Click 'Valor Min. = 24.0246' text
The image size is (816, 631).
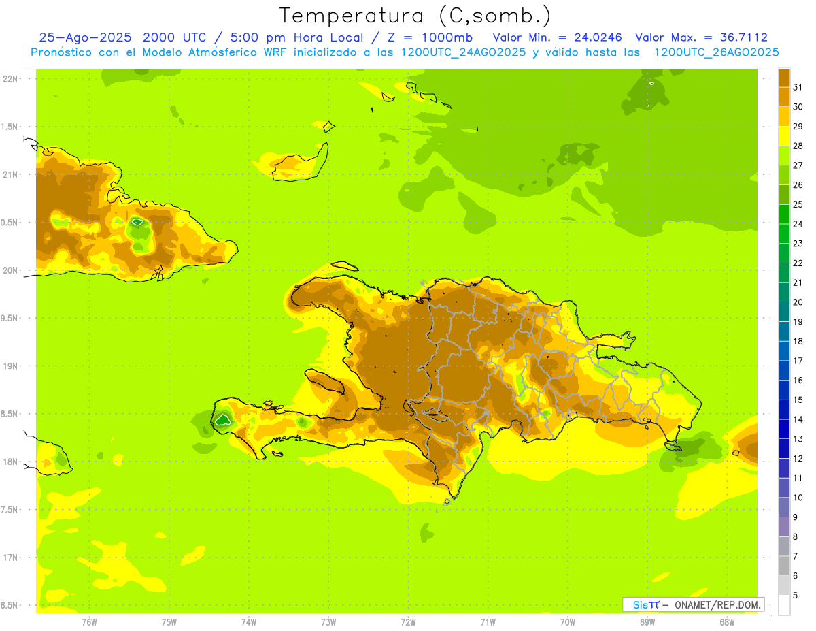pos(557,37)
